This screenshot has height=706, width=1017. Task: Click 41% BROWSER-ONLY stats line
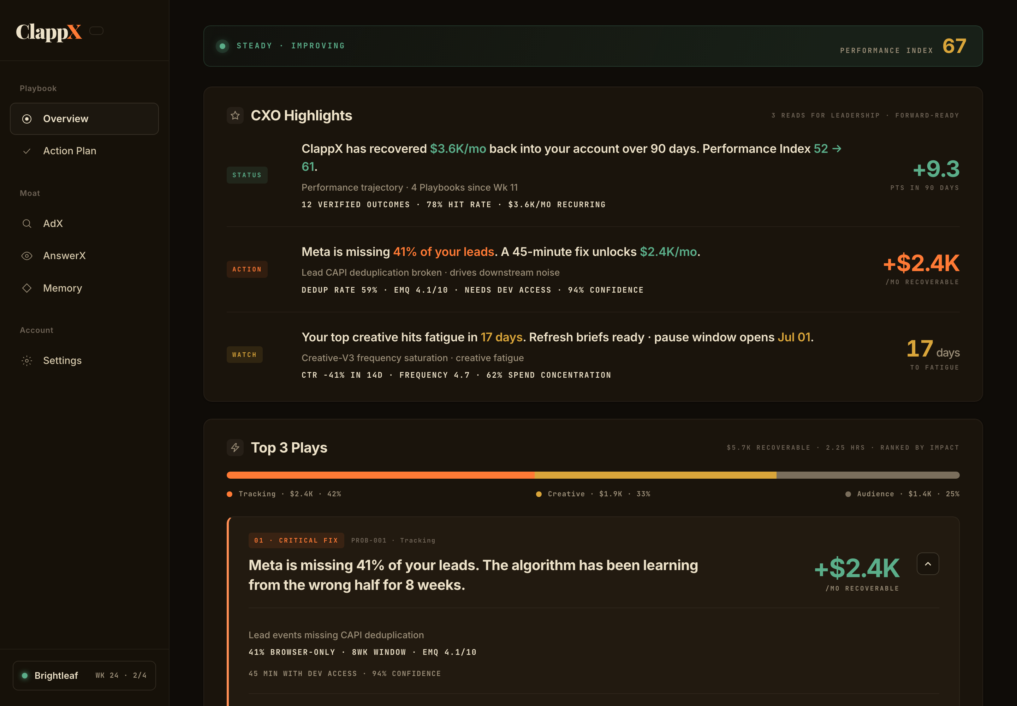tap(362, 652)
